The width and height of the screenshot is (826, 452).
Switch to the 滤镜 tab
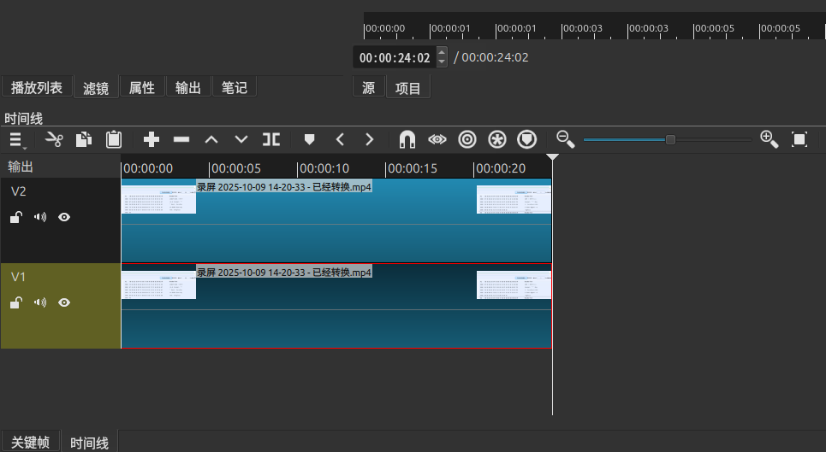[96, 87]
